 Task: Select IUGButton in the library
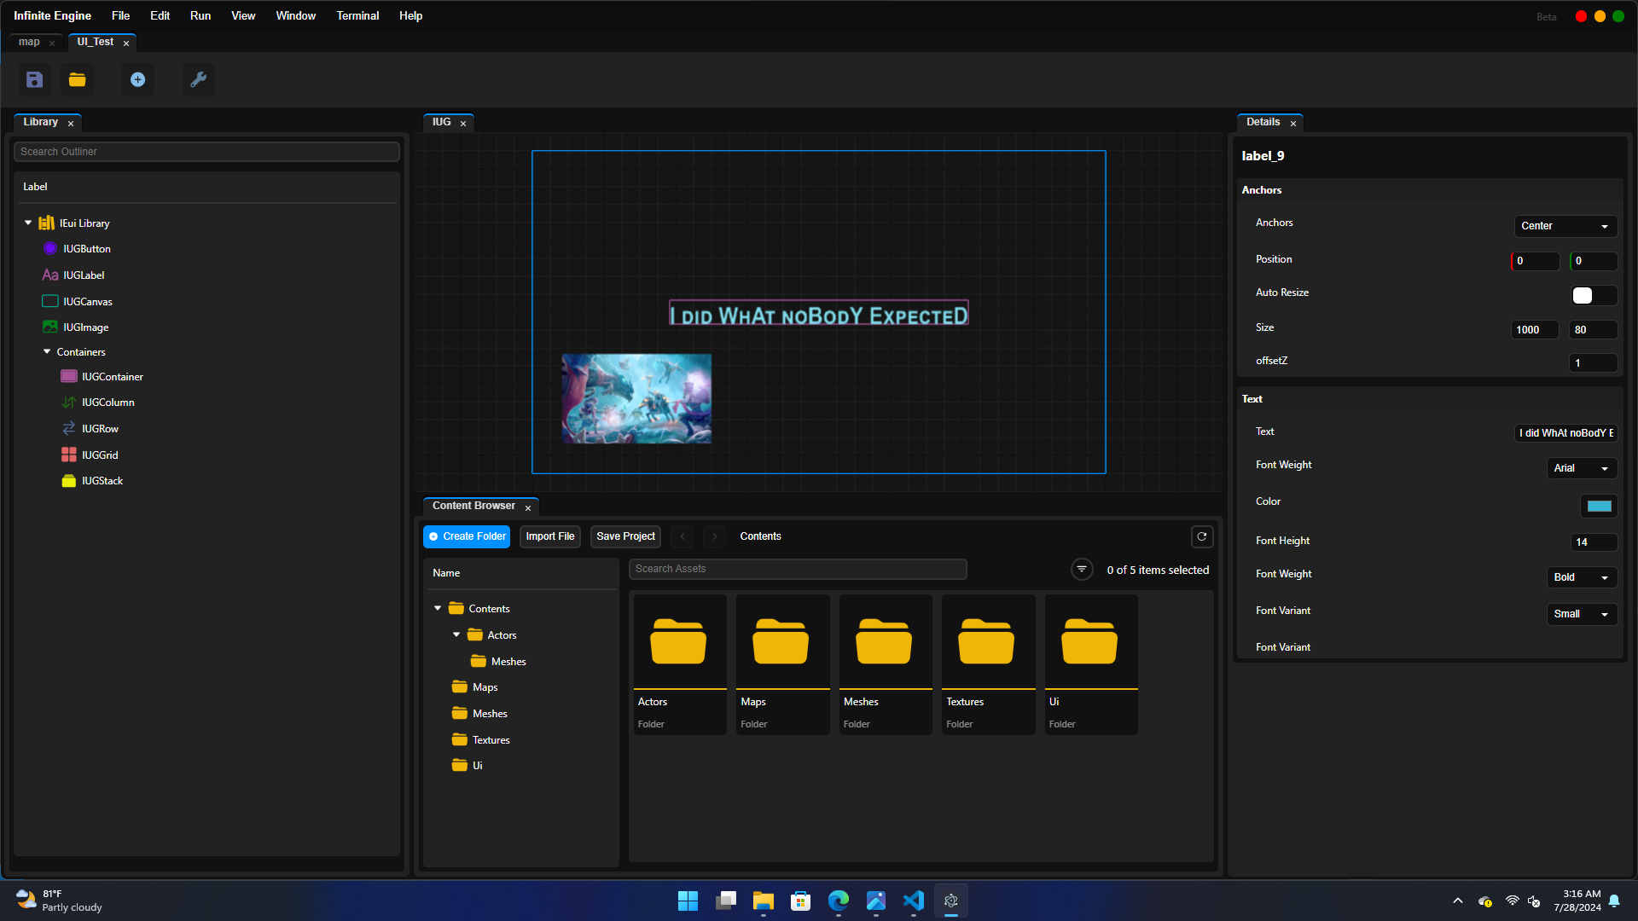86,249
